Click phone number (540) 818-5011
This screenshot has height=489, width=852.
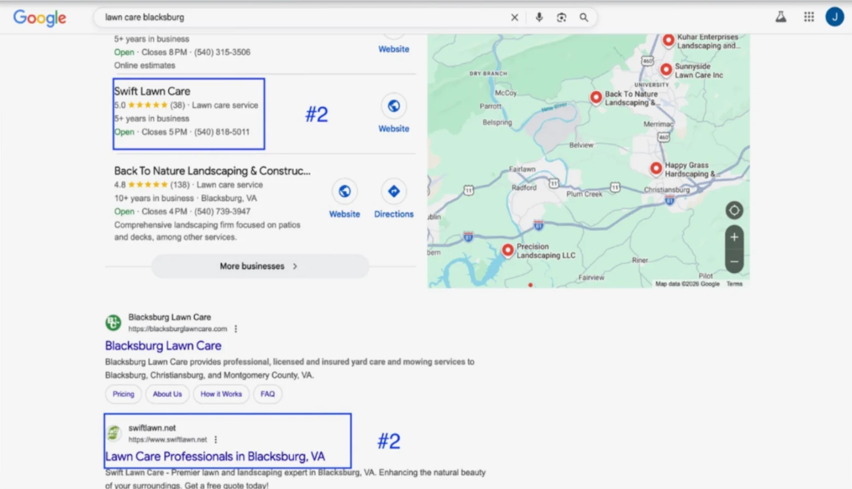(222, 132)
